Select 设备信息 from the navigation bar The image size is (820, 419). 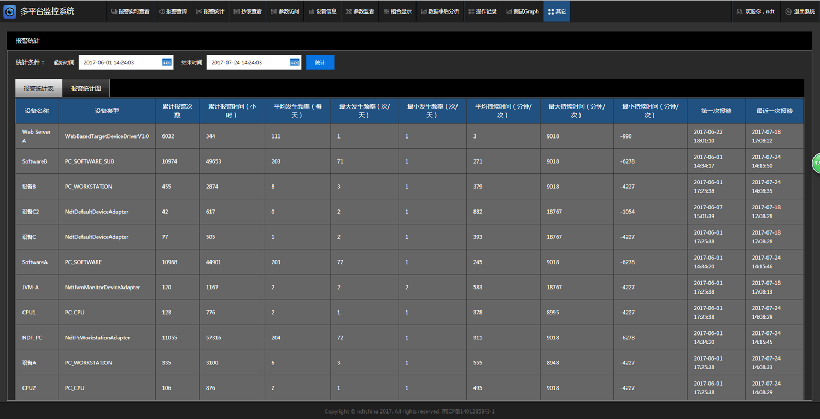[323, 11]
